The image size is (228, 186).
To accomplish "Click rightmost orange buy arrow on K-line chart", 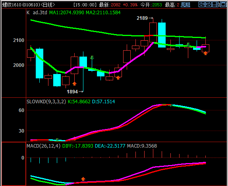I will [205, 53].
